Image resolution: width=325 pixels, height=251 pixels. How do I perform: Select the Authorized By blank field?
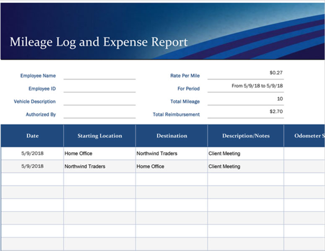click(99, 114)
